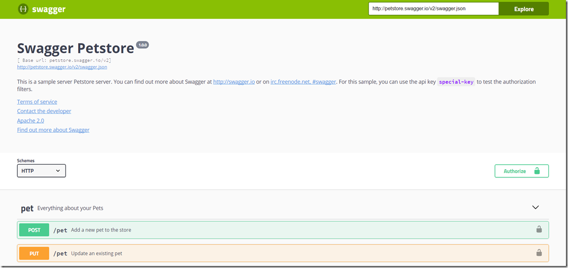Open the petstore swagger.json link under title
The height and width of the screenshot is (268, 568).
pyautogui.click(x=62, y=67)
